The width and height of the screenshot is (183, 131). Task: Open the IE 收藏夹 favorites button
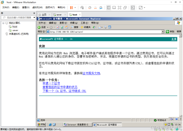[x=86, y=27]
